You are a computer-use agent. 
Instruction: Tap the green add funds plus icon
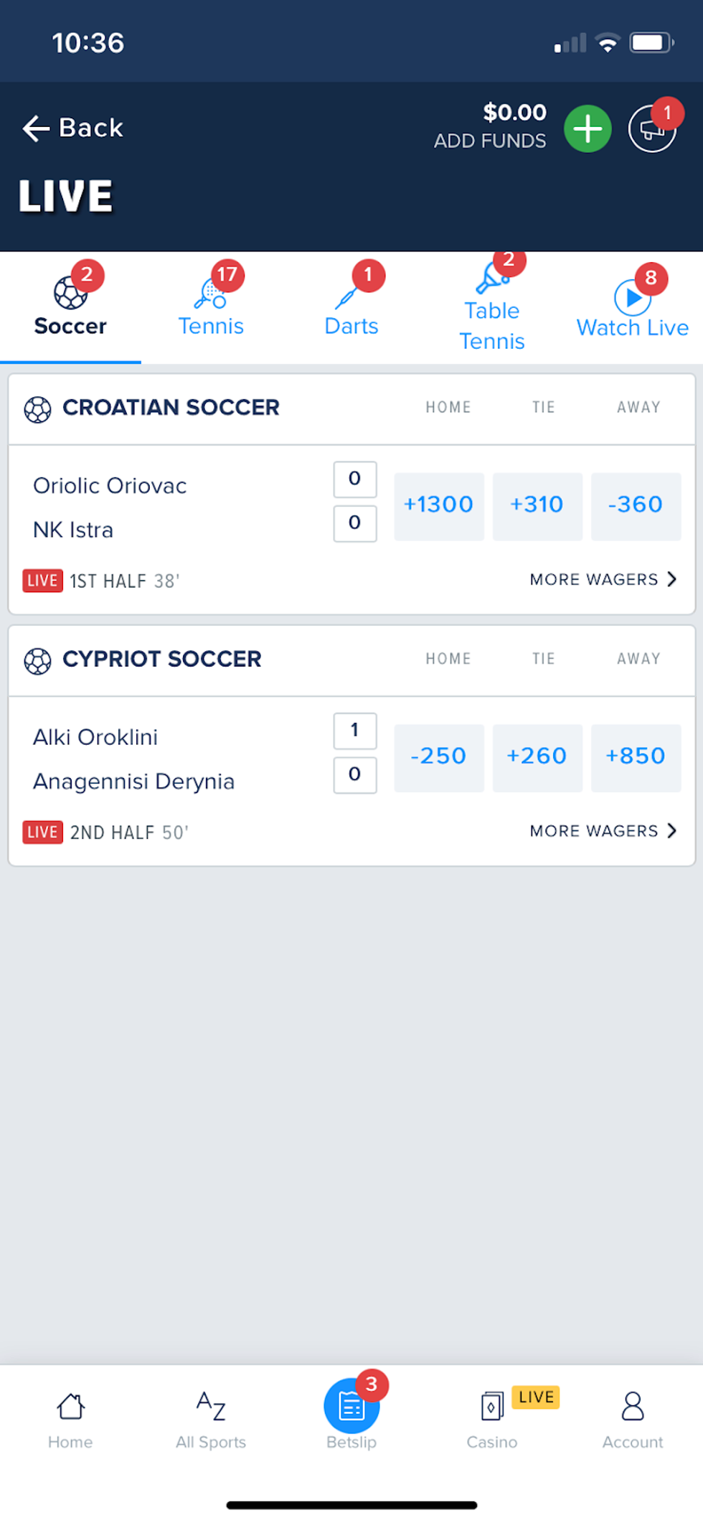588,129
